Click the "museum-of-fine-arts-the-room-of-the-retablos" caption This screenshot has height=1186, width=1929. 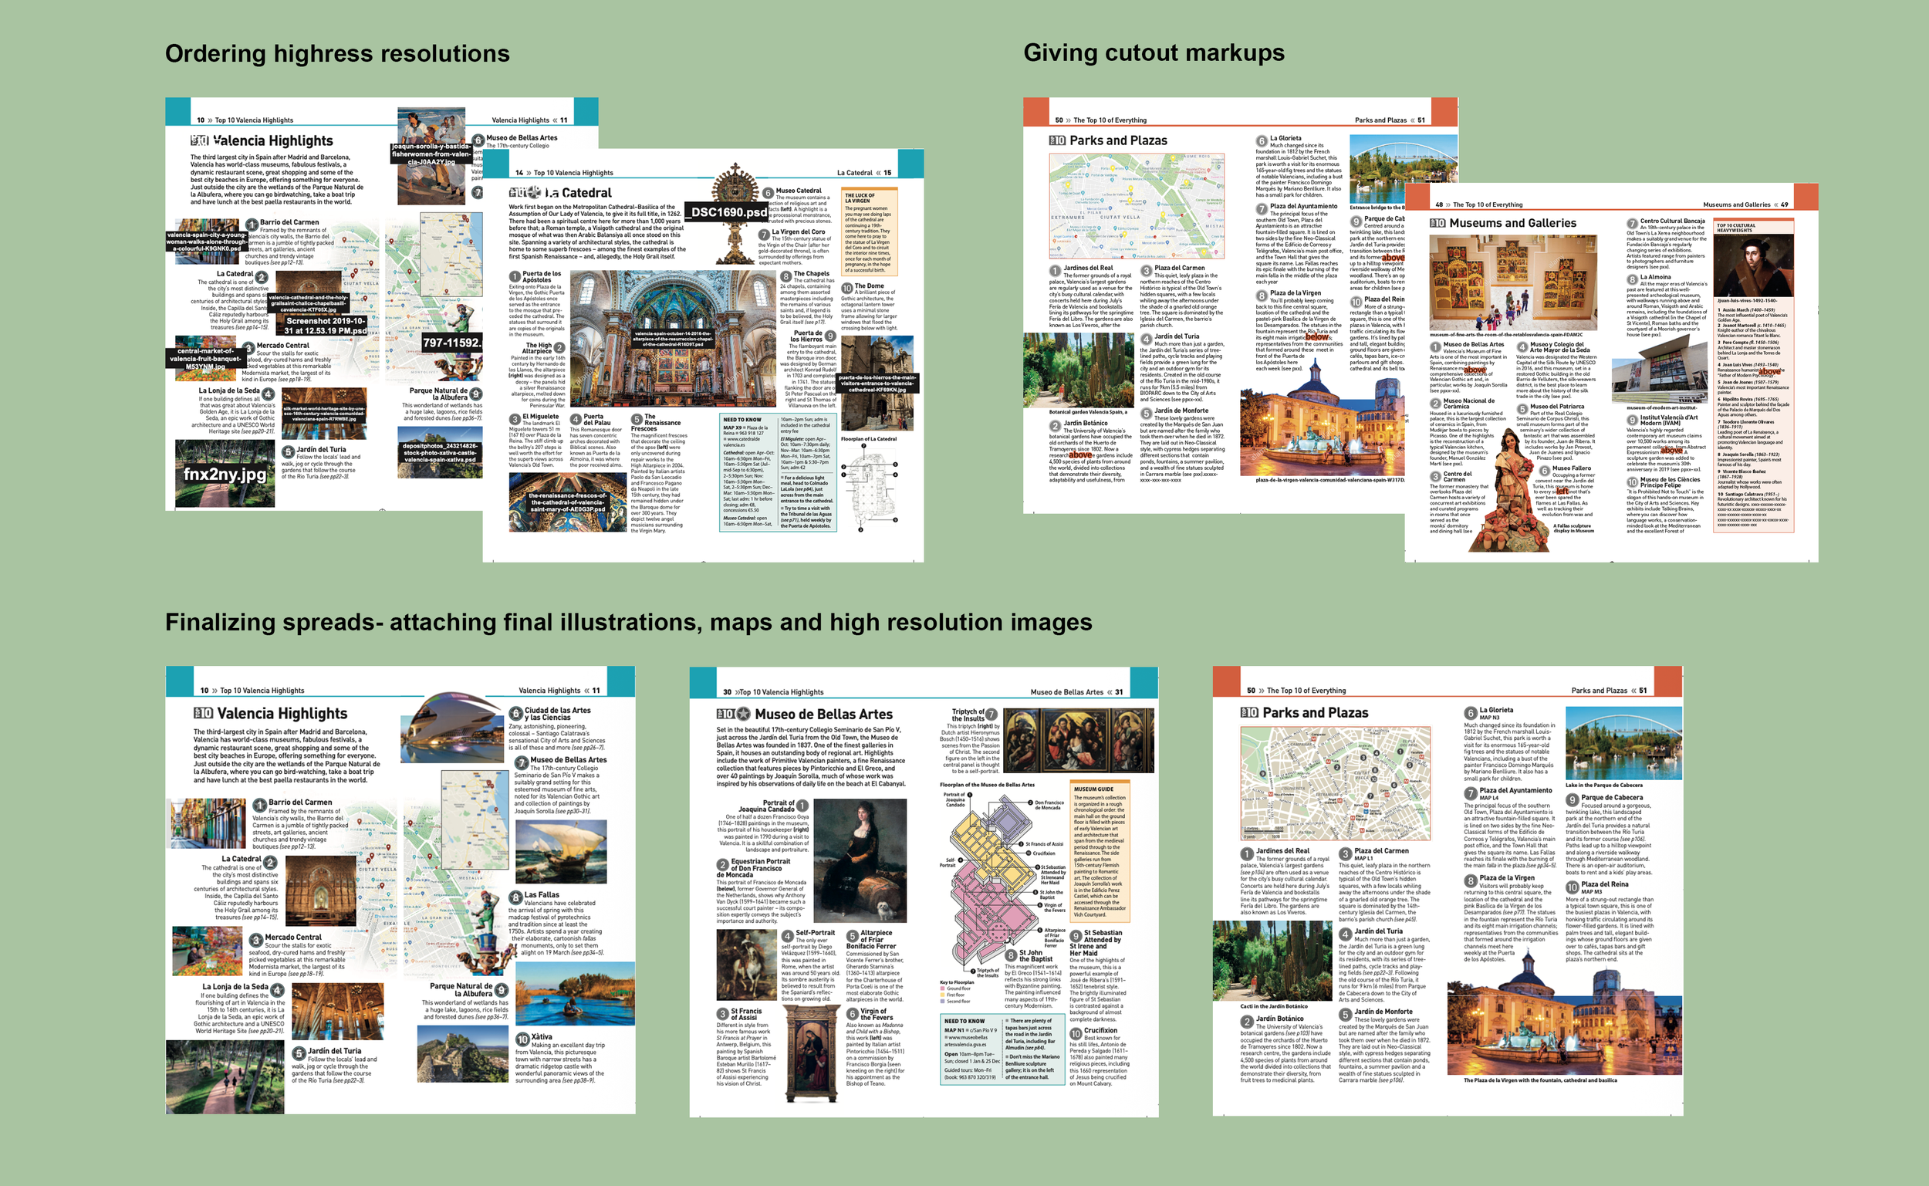tap(1506, 335)
